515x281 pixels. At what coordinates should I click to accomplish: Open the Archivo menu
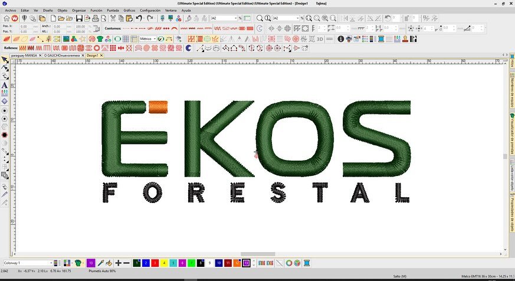coord(11,10)
